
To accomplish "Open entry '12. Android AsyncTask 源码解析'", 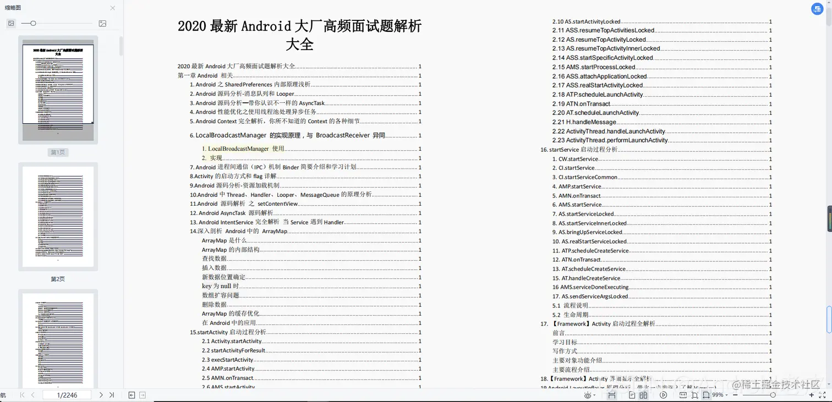I will [x=231, y=213].
